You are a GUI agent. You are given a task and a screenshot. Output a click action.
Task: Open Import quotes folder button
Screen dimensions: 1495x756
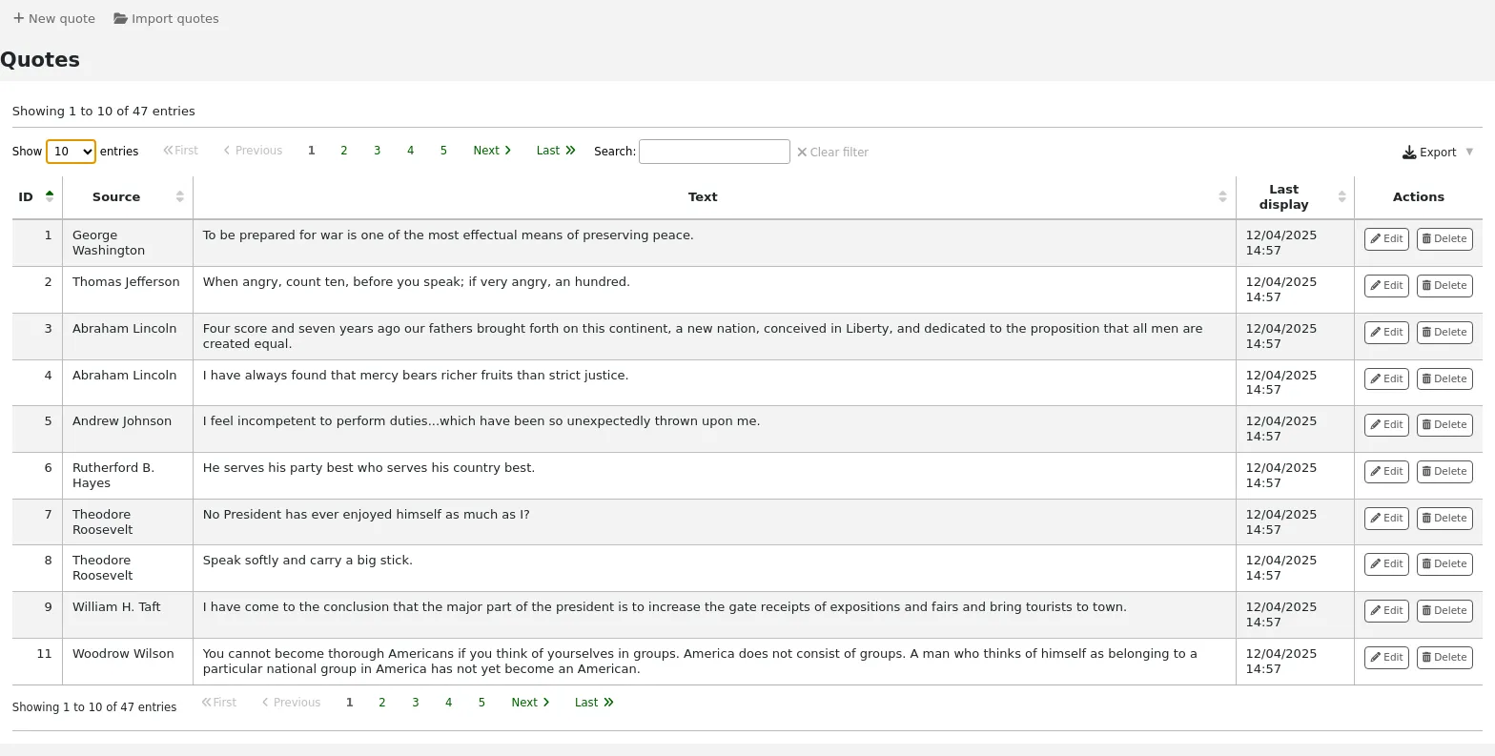(166, 18)
